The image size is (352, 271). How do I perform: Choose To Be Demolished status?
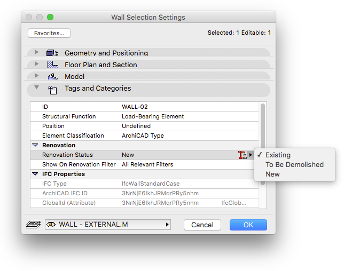tap(294, 164)
